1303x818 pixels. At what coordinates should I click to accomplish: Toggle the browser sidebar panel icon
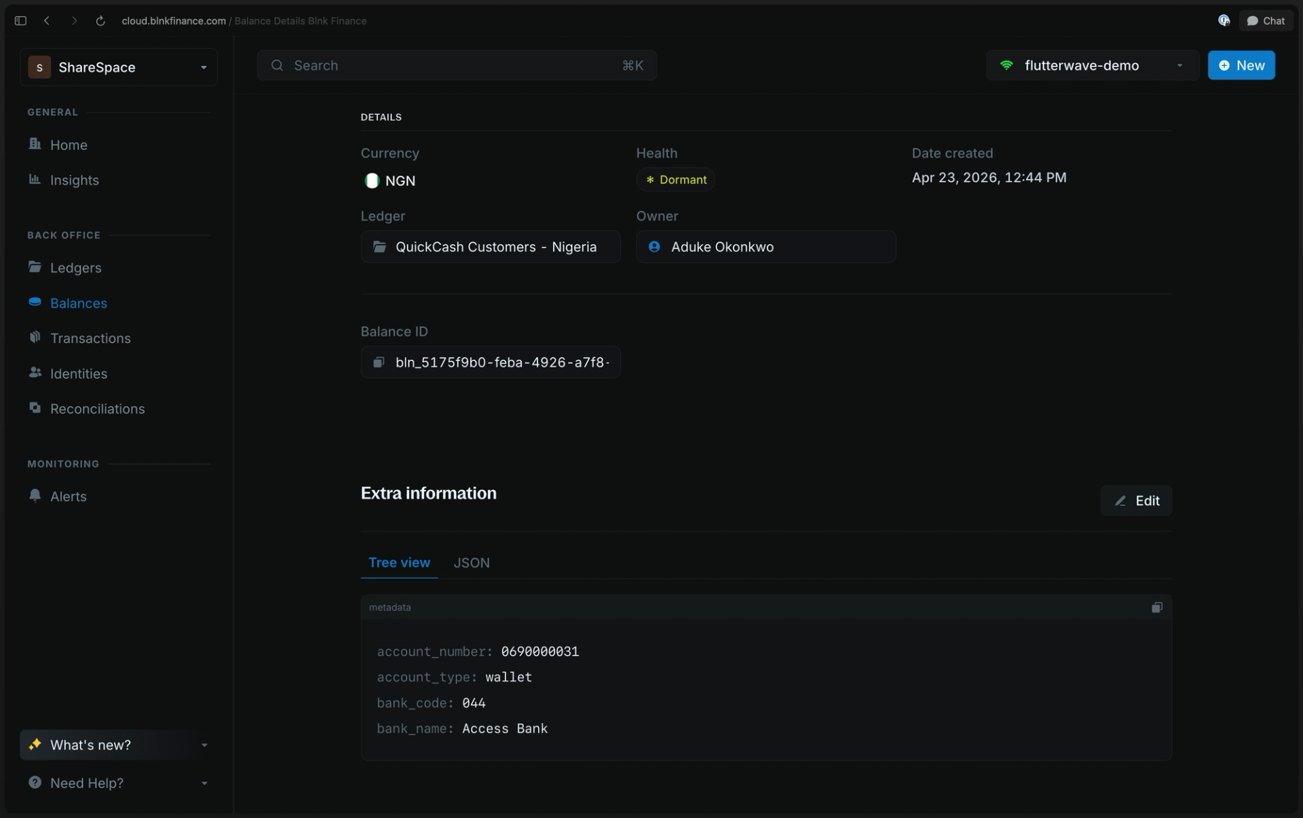pyautogui.click(x=20, y=21)
